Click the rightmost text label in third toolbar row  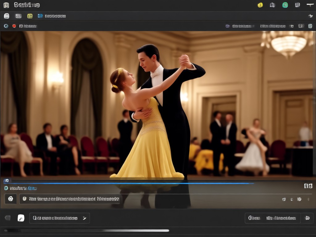[x=273, y=26]
